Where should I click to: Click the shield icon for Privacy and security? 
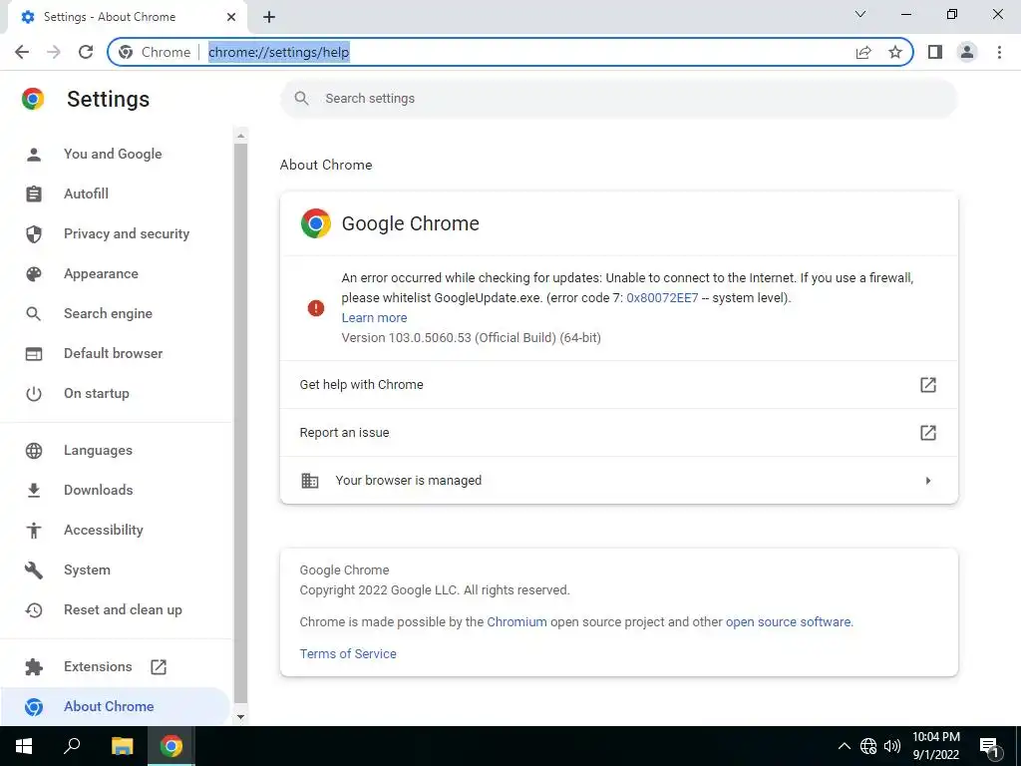(34, 233)
